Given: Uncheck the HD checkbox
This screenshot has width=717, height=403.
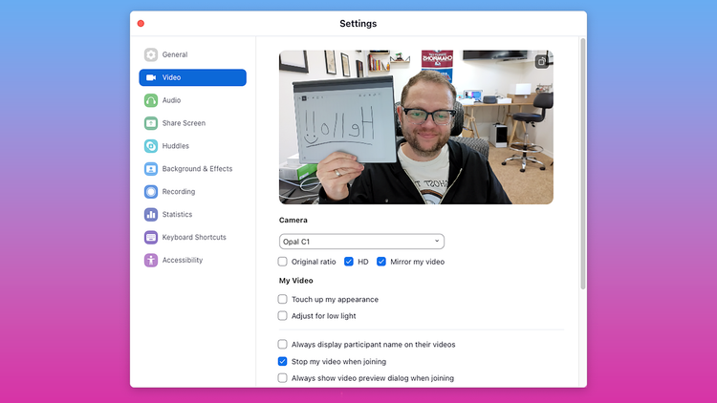Looking at the screenshot, I should point(349,262).
